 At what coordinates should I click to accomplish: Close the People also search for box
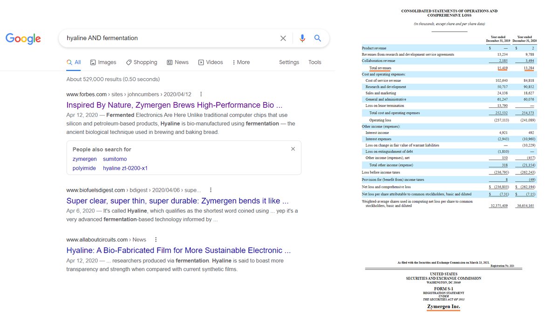pyautogui.click(x=293, y=149)
